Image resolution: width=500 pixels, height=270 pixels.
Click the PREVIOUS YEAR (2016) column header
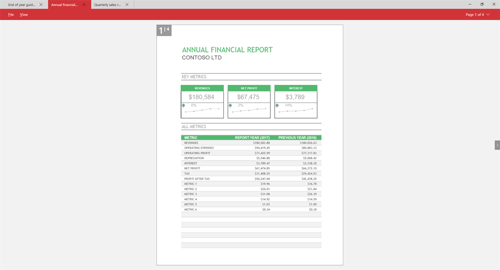coord(298,138)
